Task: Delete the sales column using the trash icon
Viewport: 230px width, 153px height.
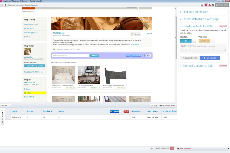Action: tap(126, 111)
